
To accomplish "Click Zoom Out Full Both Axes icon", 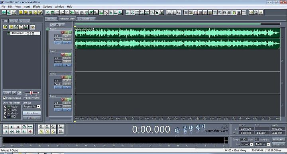I will tap(53, 127).
